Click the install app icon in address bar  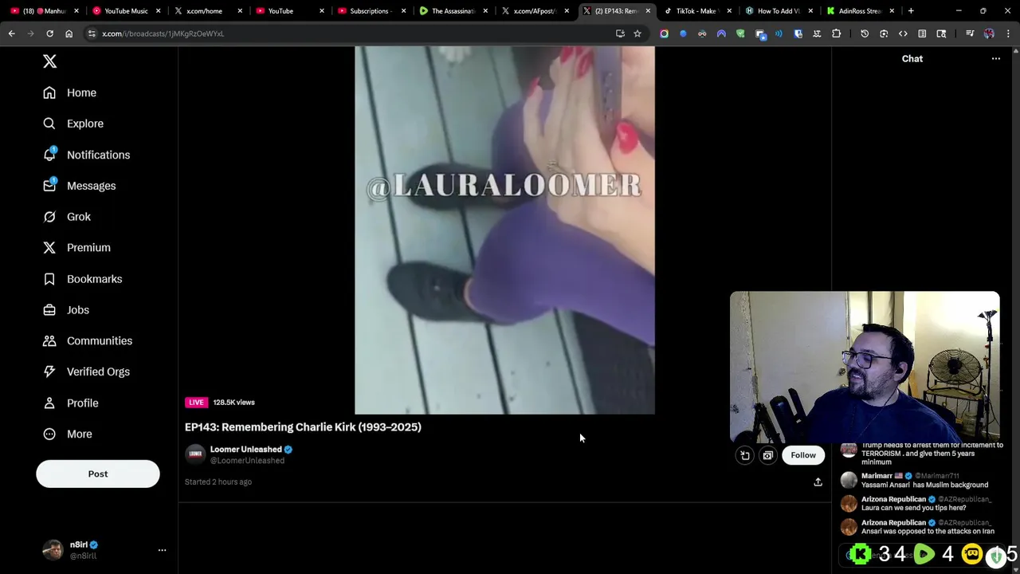pos(620,33)
